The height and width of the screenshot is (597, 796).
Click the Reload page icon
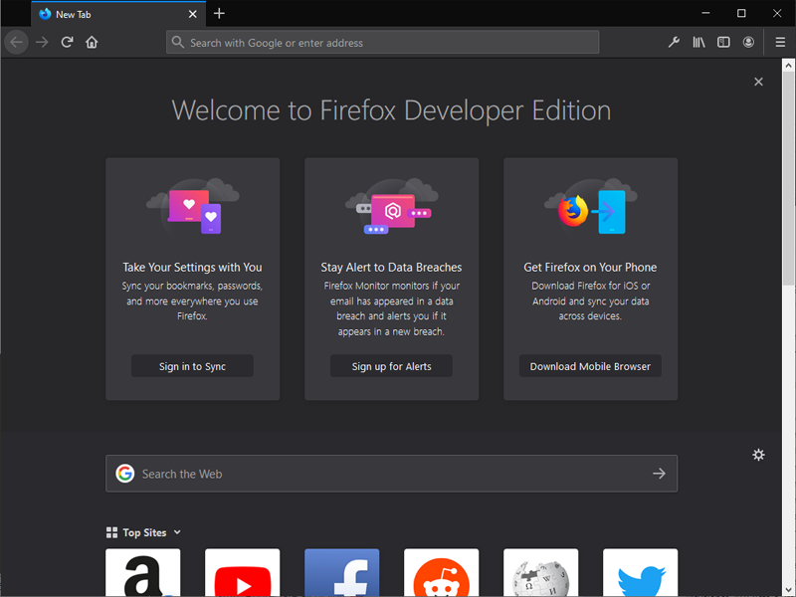(x=67, y=42)
